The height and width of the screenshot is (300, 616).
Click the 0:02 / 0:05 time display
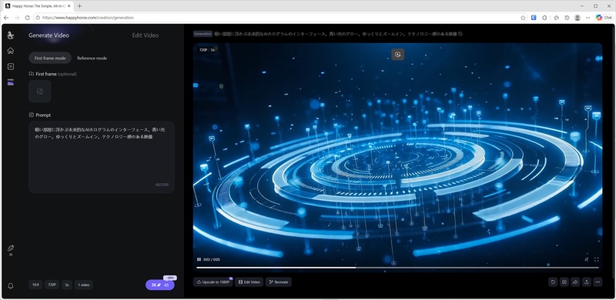pyautogui.click(x=211, y=259)
